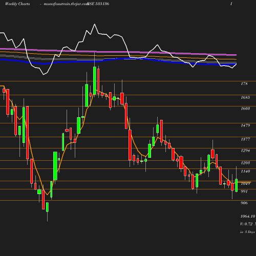Click the lowest red candle at chart bottom
This screenshot has width=256, height=256.
coord(44,200)
